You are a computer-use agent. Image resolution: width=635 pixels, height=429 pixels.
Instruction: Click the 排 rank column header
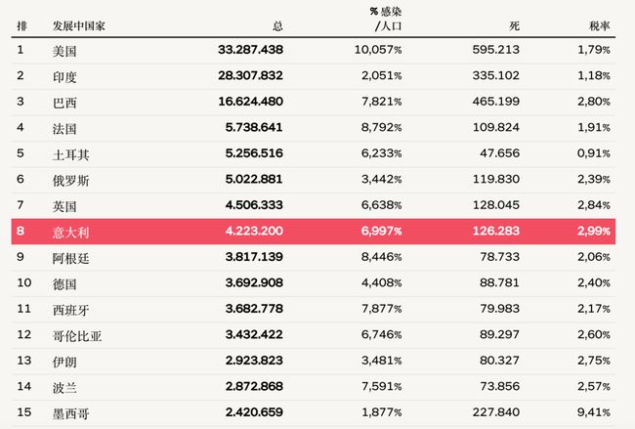(21, 24)
